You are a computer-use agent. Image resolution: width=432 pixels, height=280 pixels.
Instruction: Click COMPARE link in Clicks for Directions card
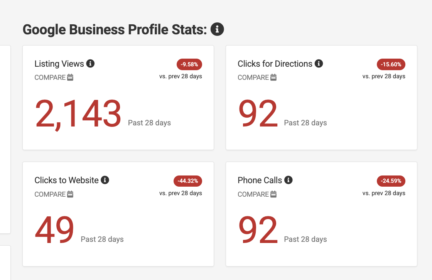pos(253,78)
